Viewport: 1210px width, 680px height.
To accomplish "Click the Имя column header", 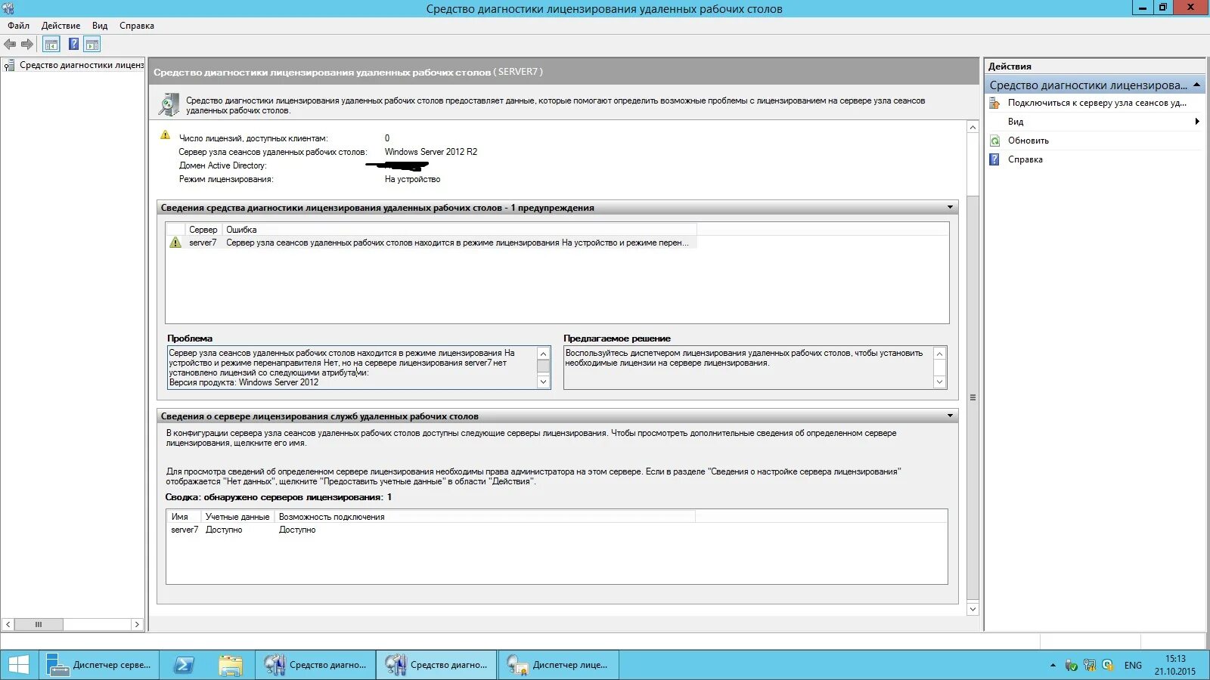I will point(184,517).
